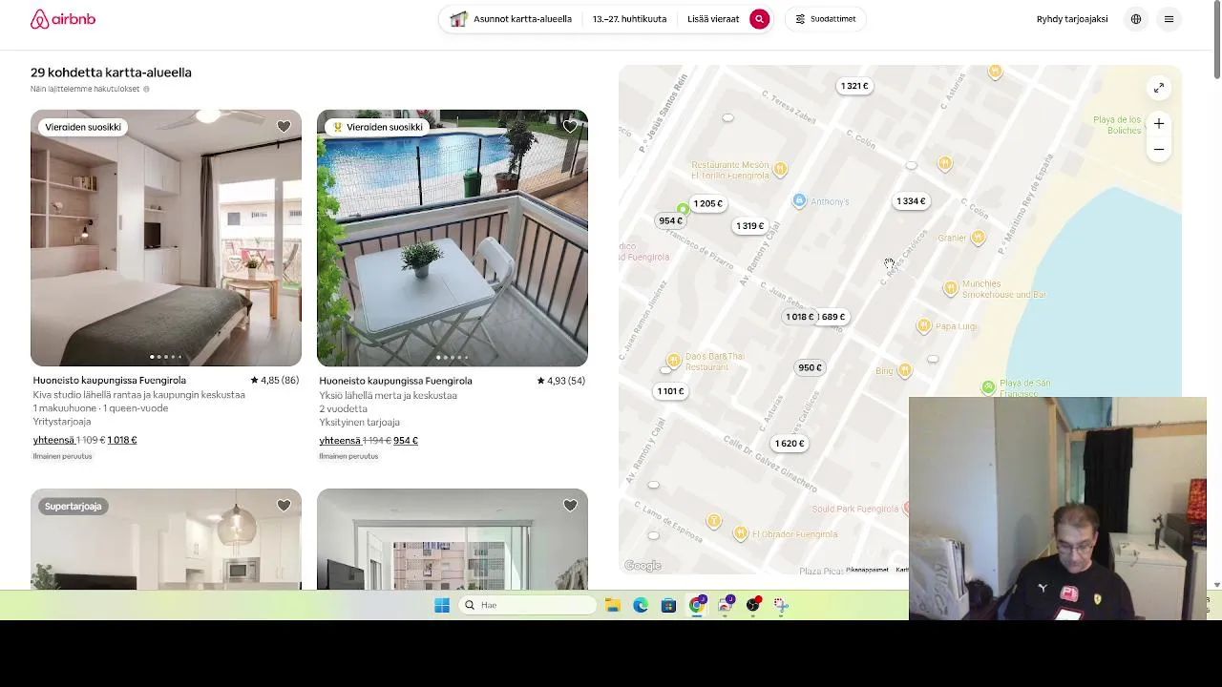Click Playa de San Francisco park icon
This screenshot has width=1222, height=687.
click(988, 386)
